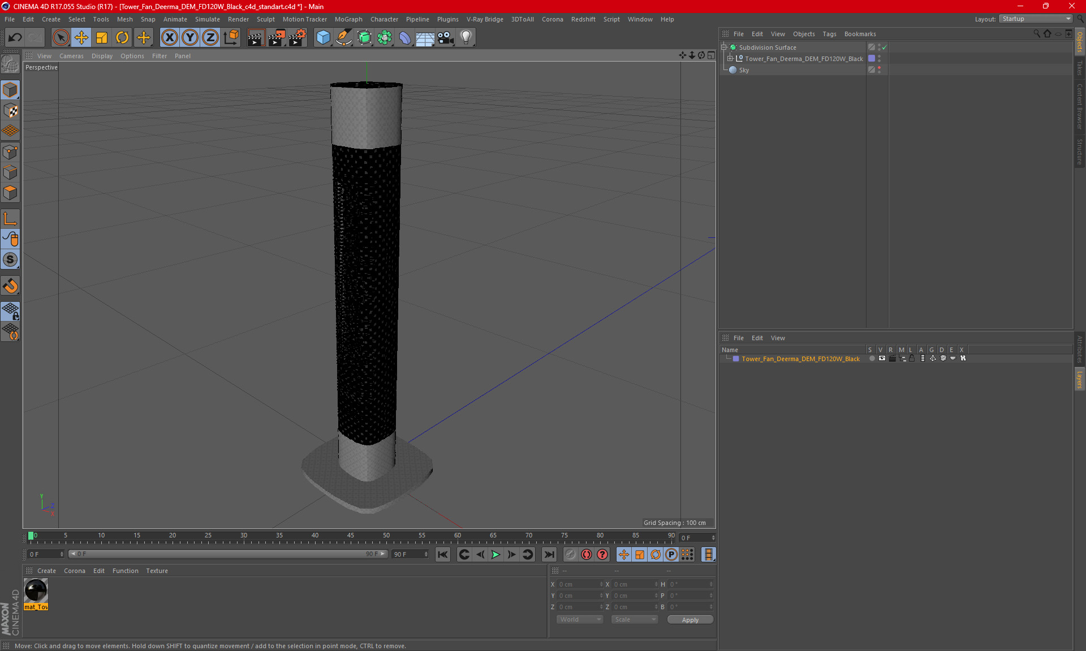Select the Scale tool
The width and height of the screenshot is (1086, 651).
(102, 37)
